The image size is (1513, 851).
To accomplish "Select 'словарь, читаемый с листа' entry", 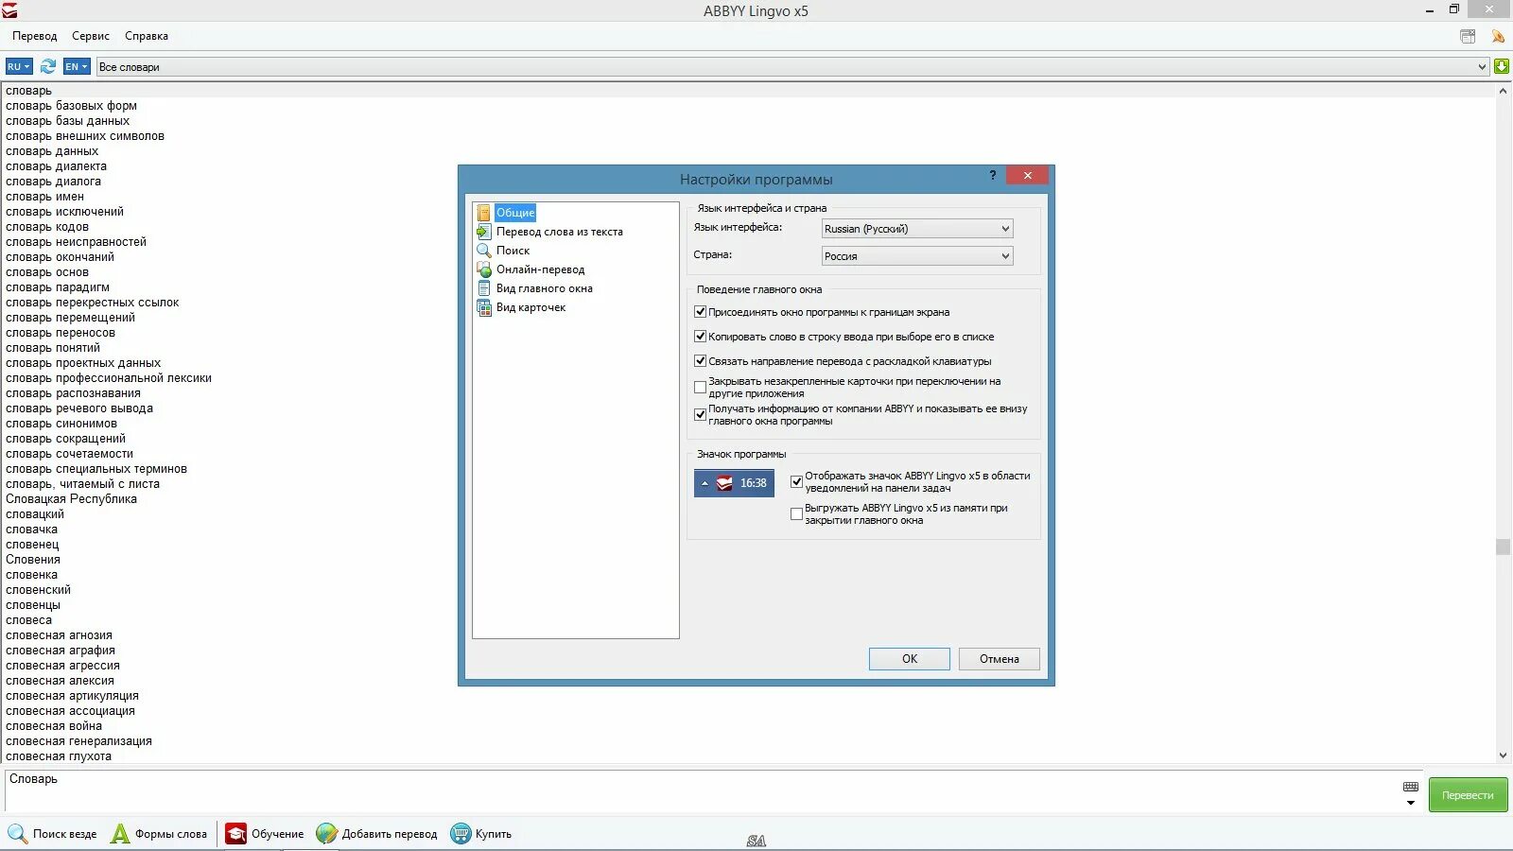I will pos(82,484).
